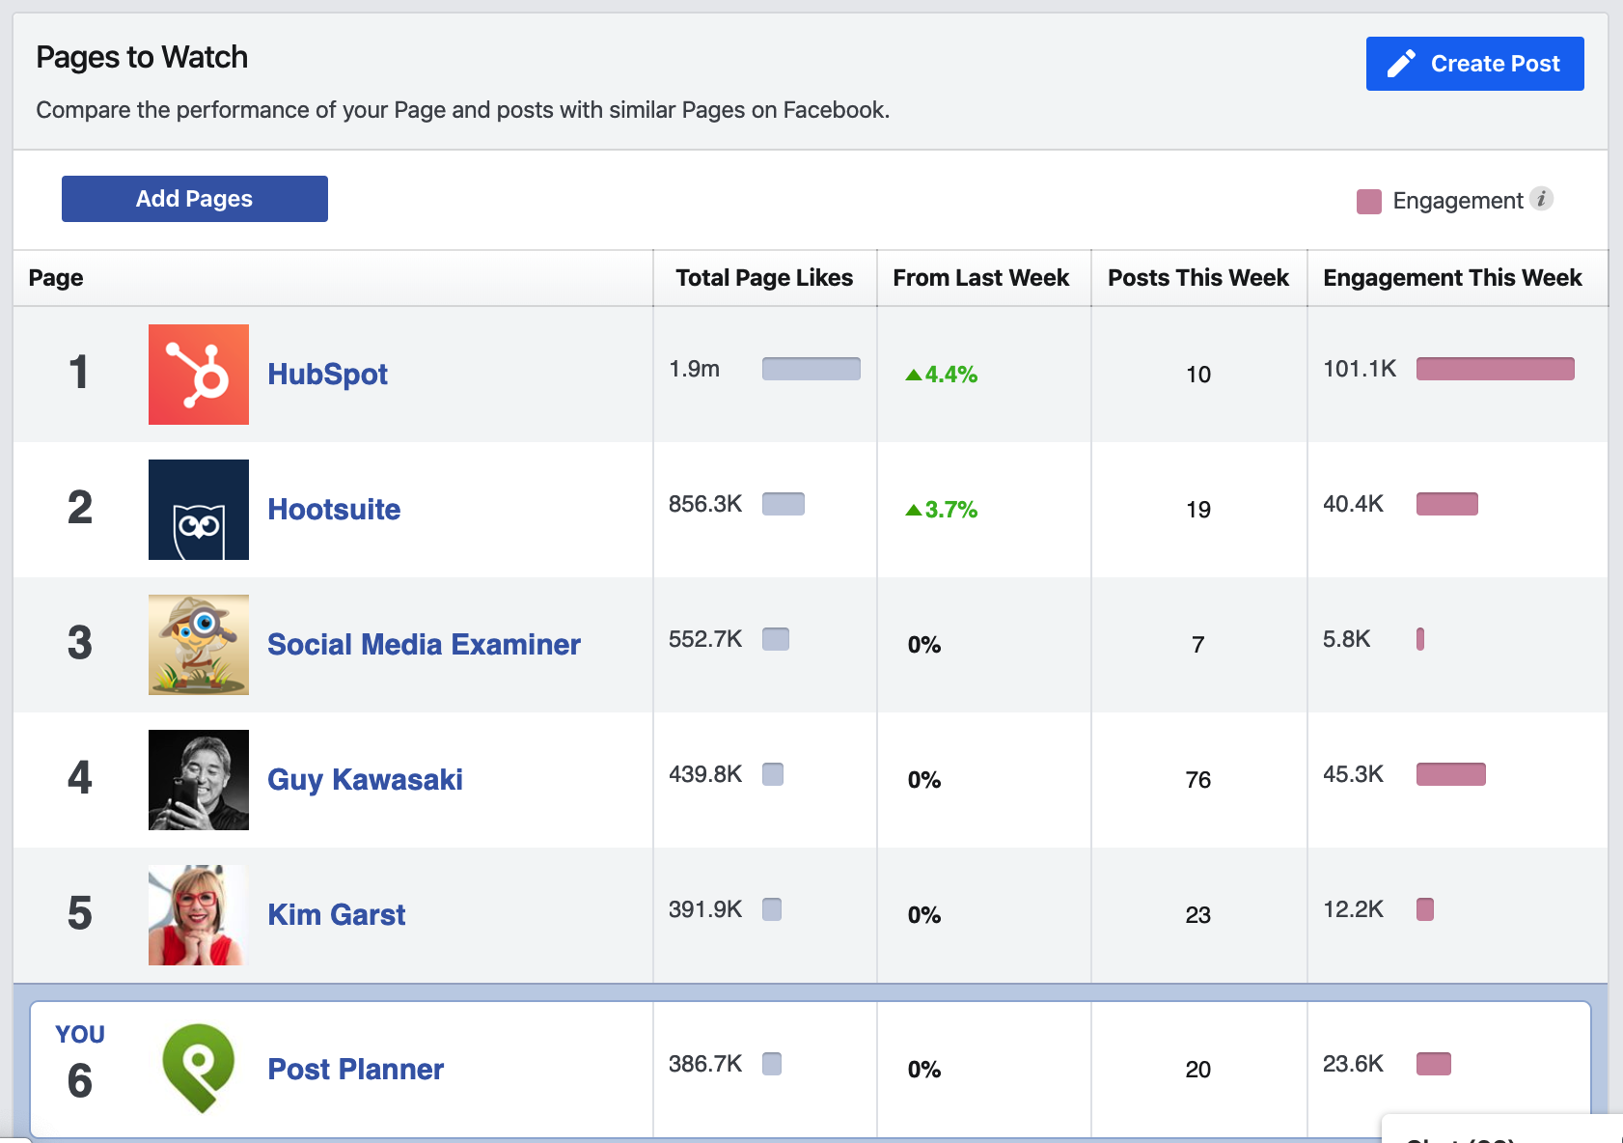Image resolution: width=1623 pixels, height=1143 pixels.
Task: Visit the Kim Garst page link
Action: (x=336, y=914)
